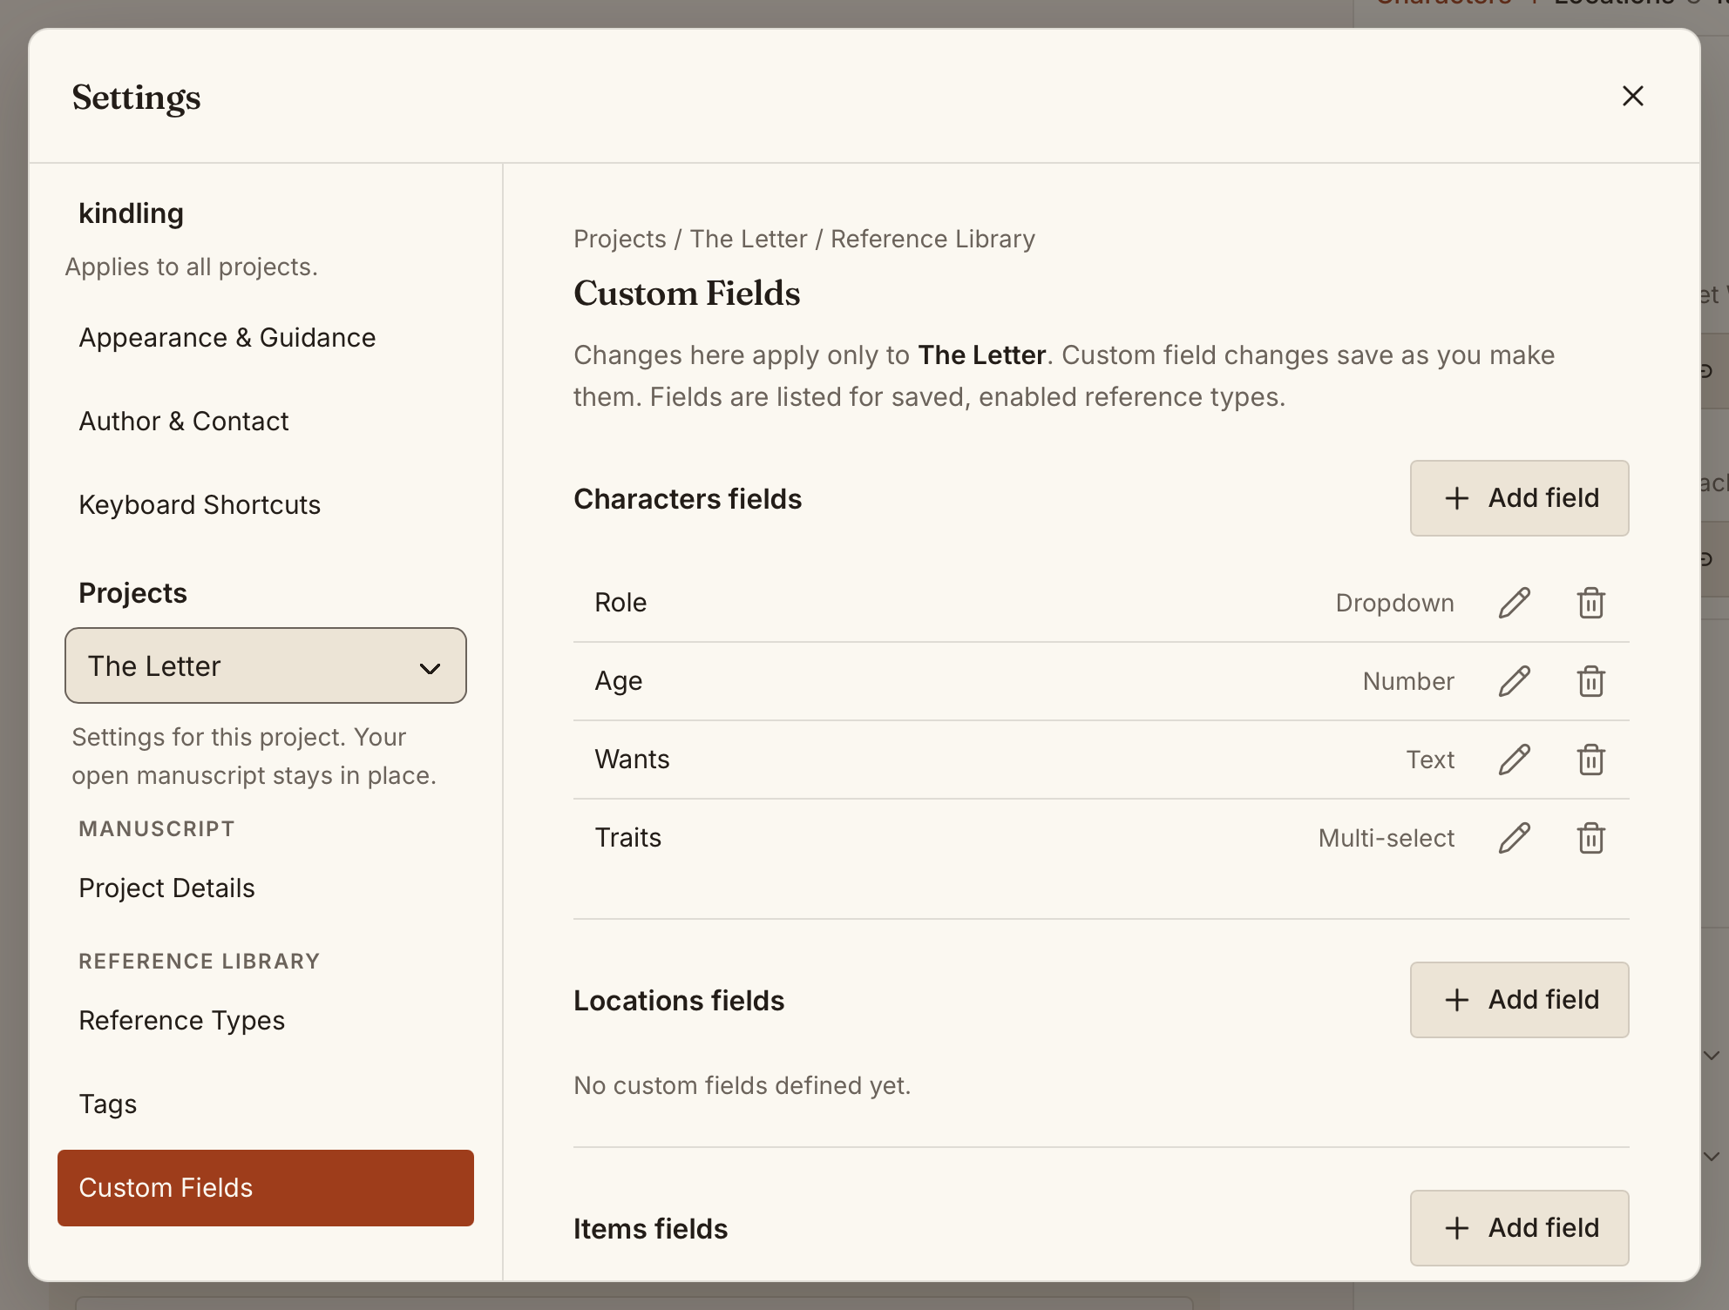Image resolution: width=1729 pixels, height=1310 pixels.
Task: Delete the Age field
Action: [x=1591, y=681]
